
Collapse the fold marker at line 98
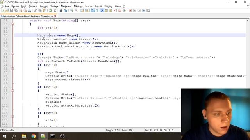(13, 91)
